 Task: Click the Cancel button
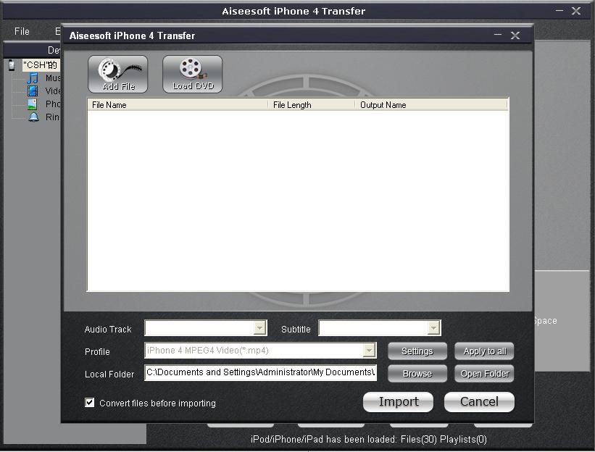(479, 401)
